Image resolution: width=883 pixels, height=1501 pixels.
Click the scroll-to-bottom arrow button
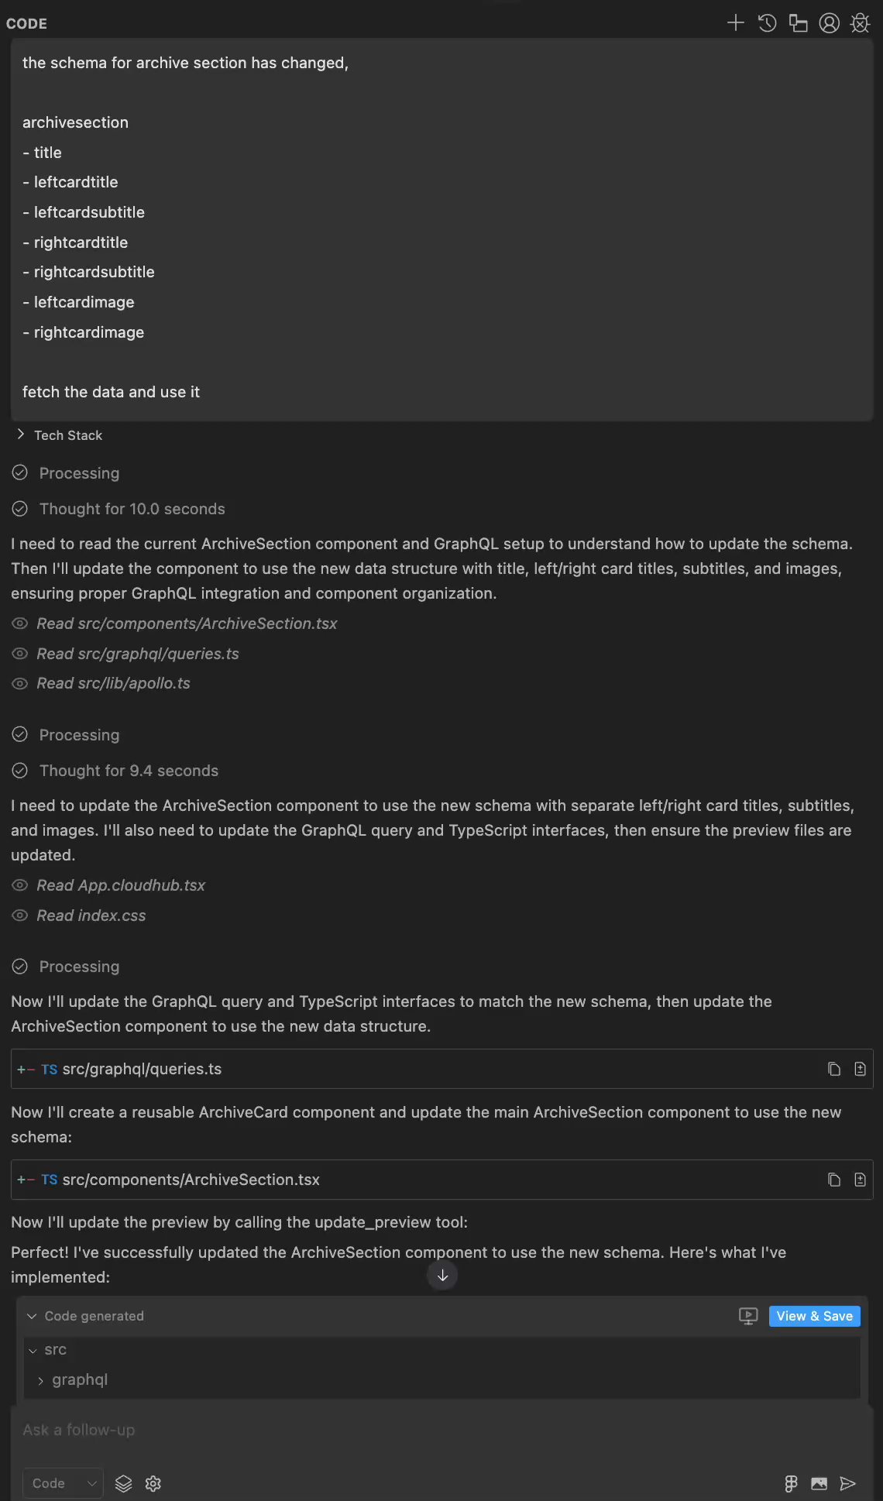pyautogui.click(x=442, y=1276)
